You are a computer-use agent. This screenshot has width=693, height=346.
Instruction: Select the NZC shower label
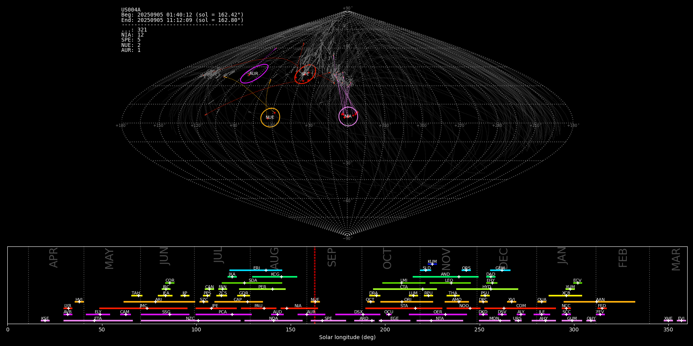(x=190, y=319)
